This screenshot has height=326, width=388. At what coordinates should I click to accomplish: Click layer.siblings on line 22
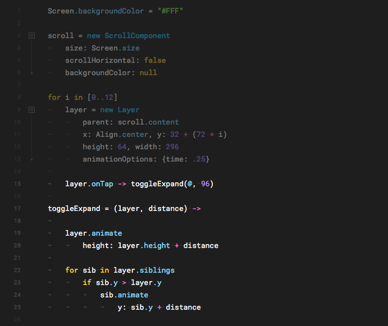click(144, 270)
